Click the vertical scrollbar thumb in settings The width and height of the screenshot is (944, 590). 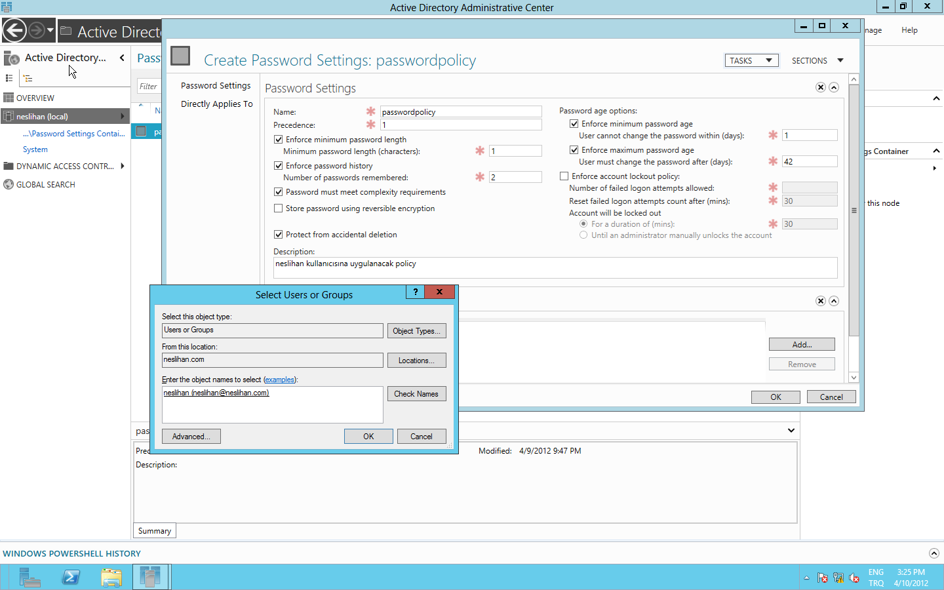[x=854, y=210]
